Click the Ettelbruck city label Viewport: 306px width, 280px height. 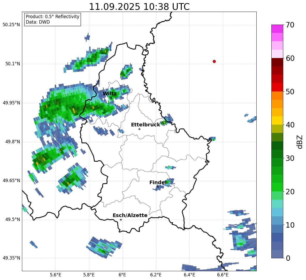pos(146,125)
